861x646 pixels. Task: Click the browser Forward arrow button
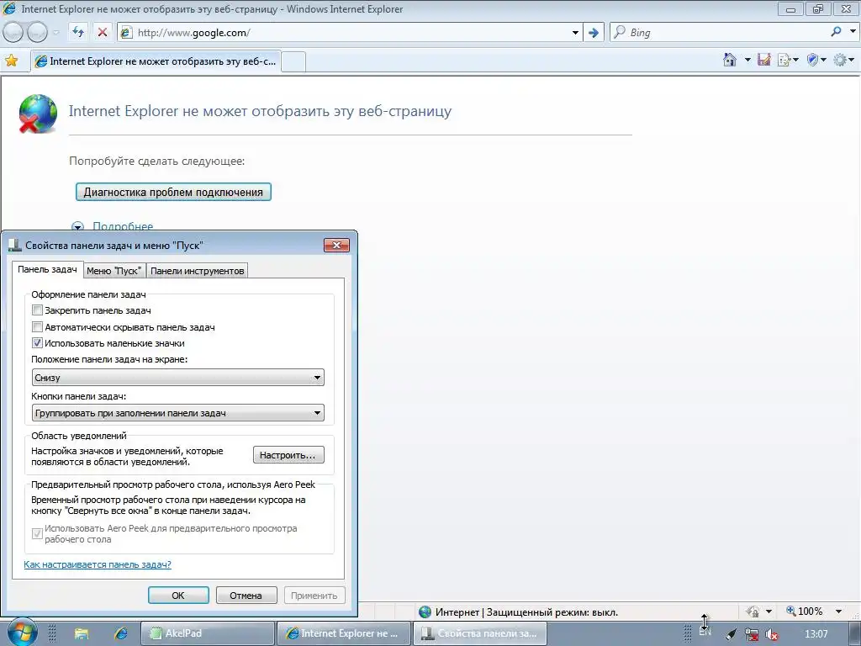[x=37, y=33]
